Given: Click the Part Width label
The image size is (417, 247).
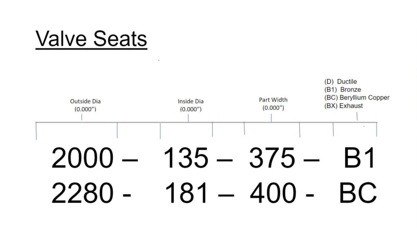Looking at the screenshot, I should click(x=273, y=100).
